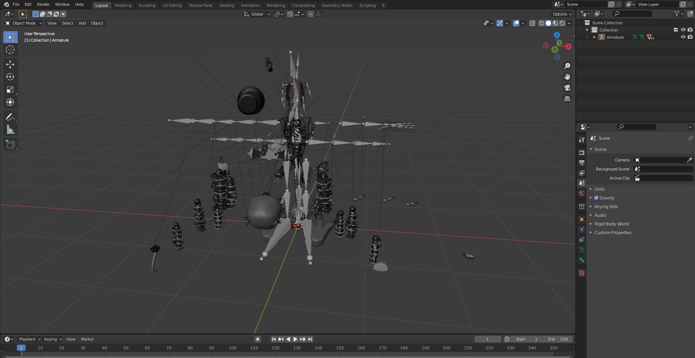This screenshot has height=358, width=695.
Task: Open the Render properties tab icon
Action: click(582, 153)
